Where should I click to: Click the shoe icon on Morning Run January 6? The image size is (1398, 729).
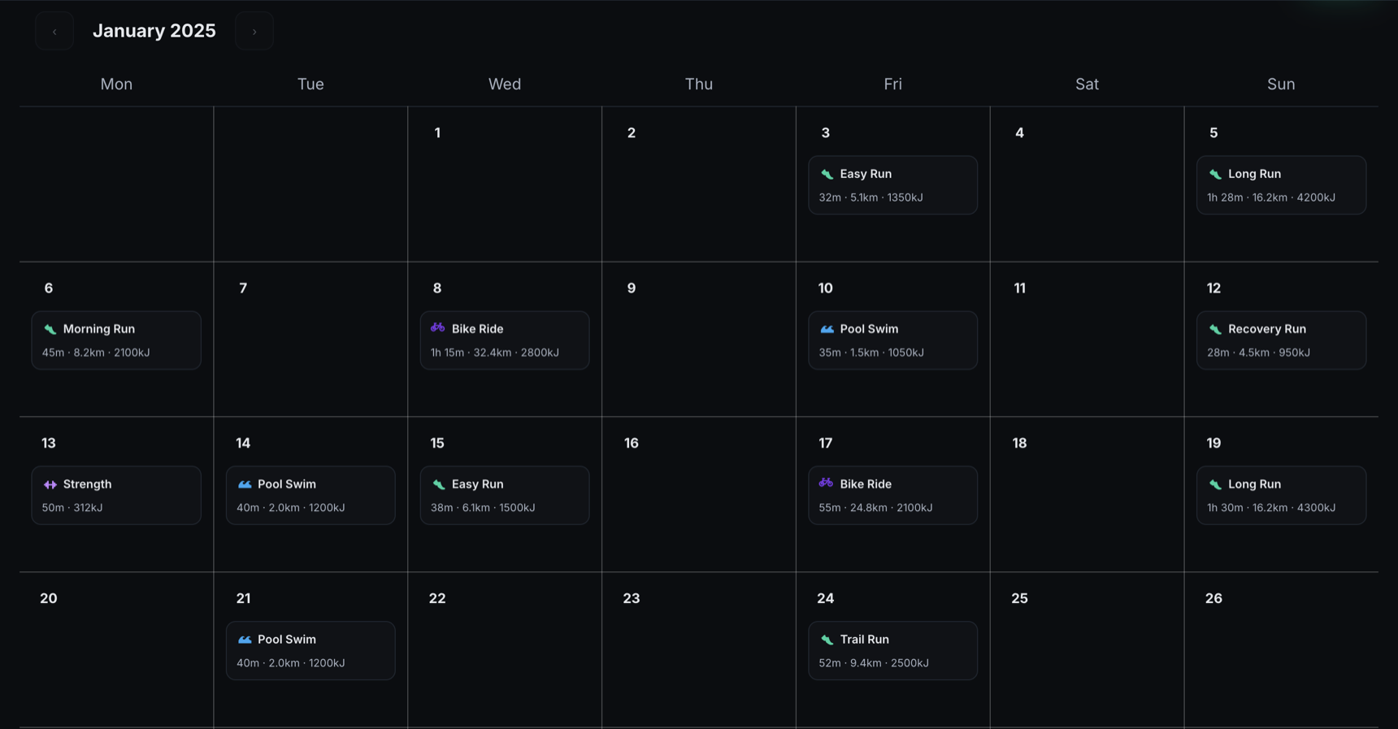pos(49,328)
